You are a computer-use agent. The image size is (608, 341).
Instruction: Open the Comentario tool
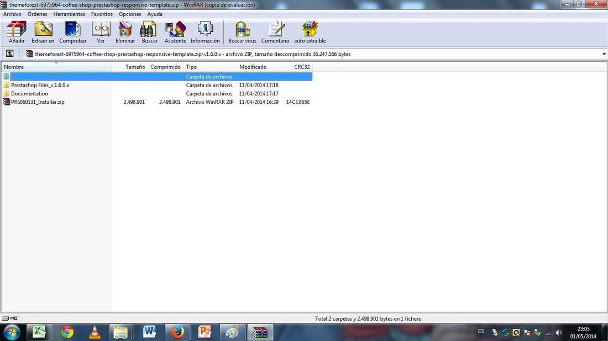point(275,33)
